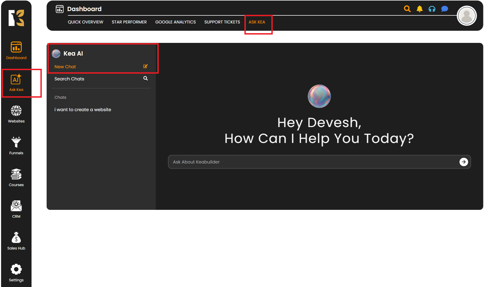Open Websites from the sidebar
Viewport: 484px width, 287px height.
pos(16,111)
